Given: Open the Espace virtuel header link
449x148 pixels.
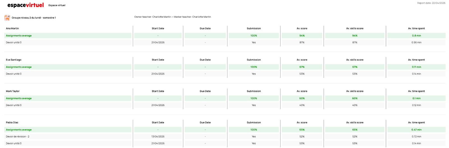Looking at the screenshot, I should point(57,5).
